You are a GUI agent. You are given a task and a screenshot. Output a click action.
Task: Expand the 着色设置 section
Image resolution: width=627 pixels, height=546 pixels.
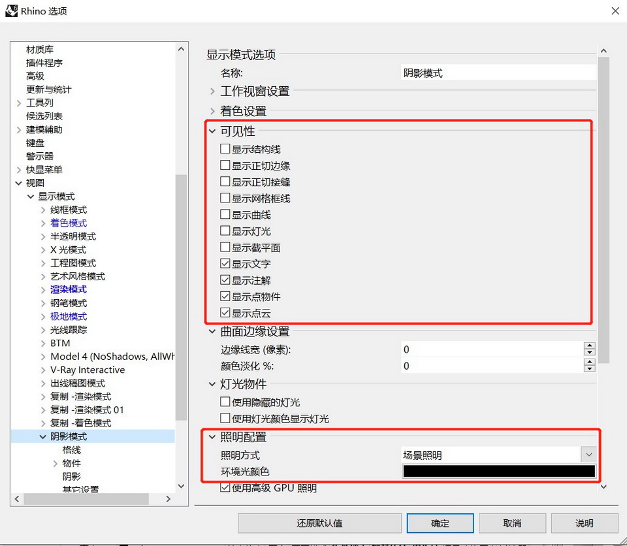[x=213, y=112]
